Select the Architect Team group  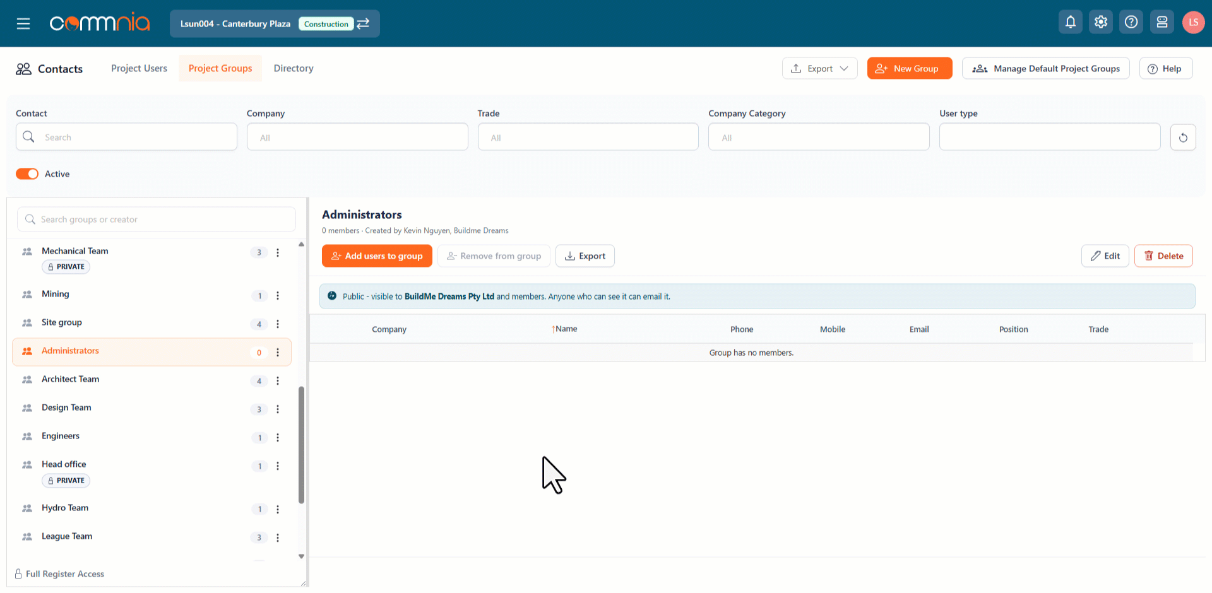click(x=151, y=380)
